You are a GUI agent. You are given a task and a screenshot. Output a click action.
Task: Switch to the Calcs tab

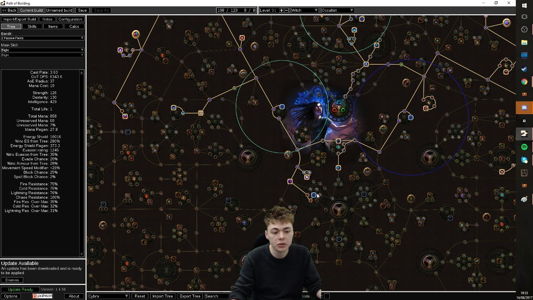click(x=74, y=27)
